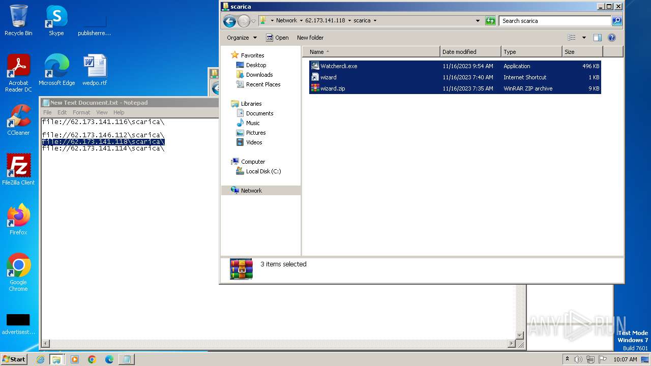Launch Firefox from desktop
Screen dimensions: 651x366
click(18, 219)
